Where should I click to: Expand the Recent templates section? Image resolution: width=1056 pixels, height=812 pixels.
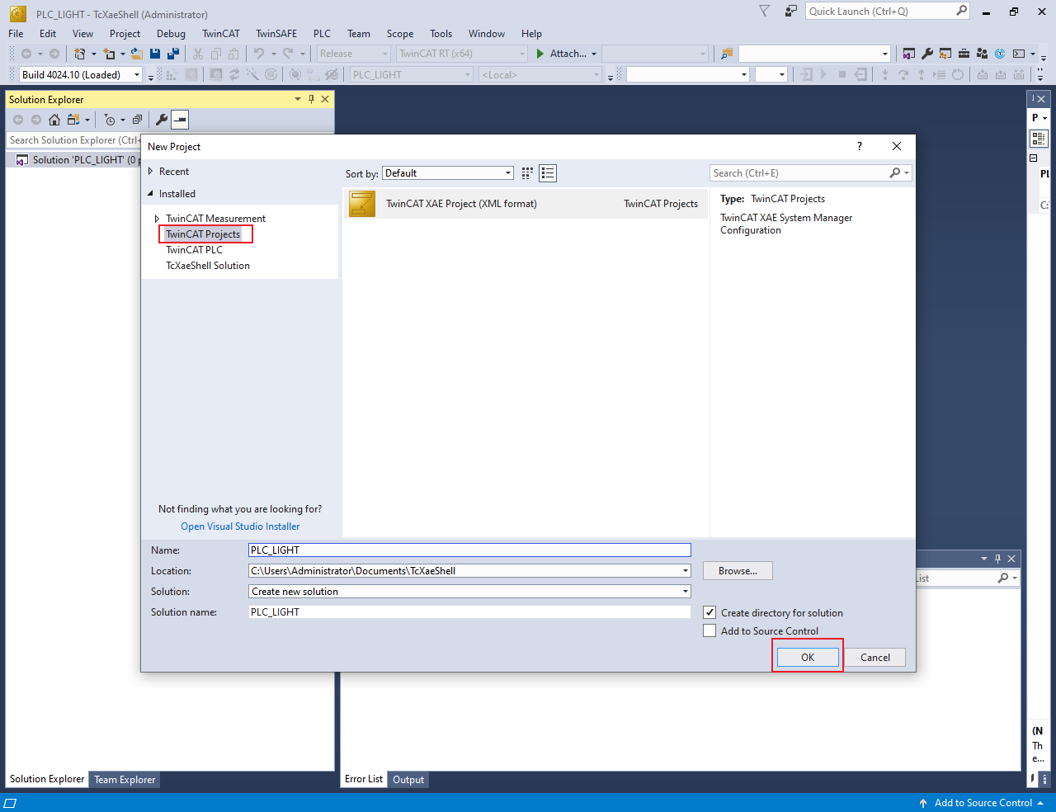150,172
